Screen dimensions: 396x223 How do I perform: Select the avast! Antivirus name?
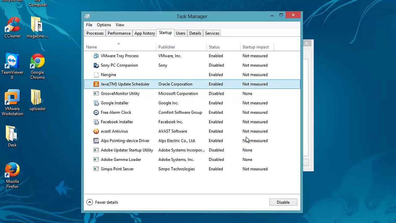click(114, 131)
